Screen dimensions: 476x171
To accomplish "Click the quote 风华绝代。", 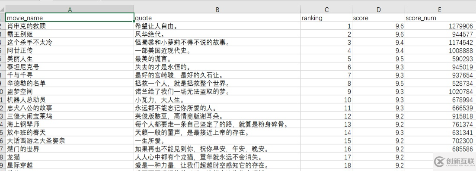I will [217, 34].
